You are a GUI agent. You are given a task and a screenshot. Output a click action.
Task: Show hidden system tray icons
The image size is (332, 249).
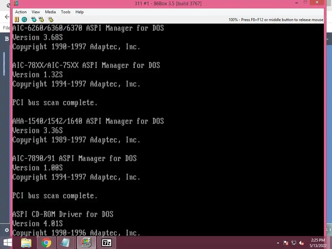[278, 243]
